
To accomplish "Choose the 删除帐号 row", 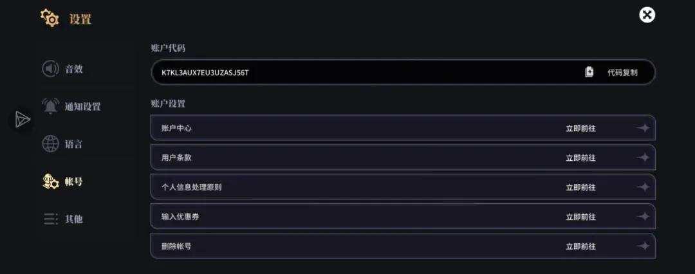I will click(403, 246).
